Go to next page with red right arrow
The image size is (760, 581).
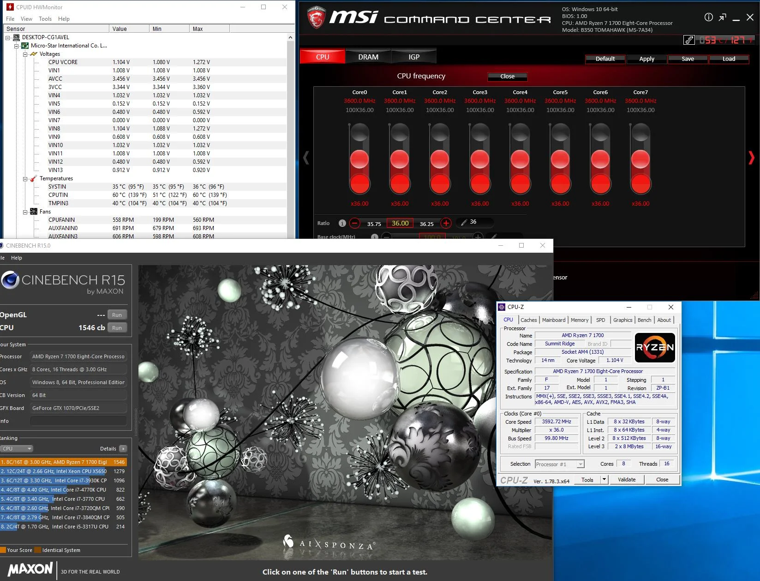(751, 158)
